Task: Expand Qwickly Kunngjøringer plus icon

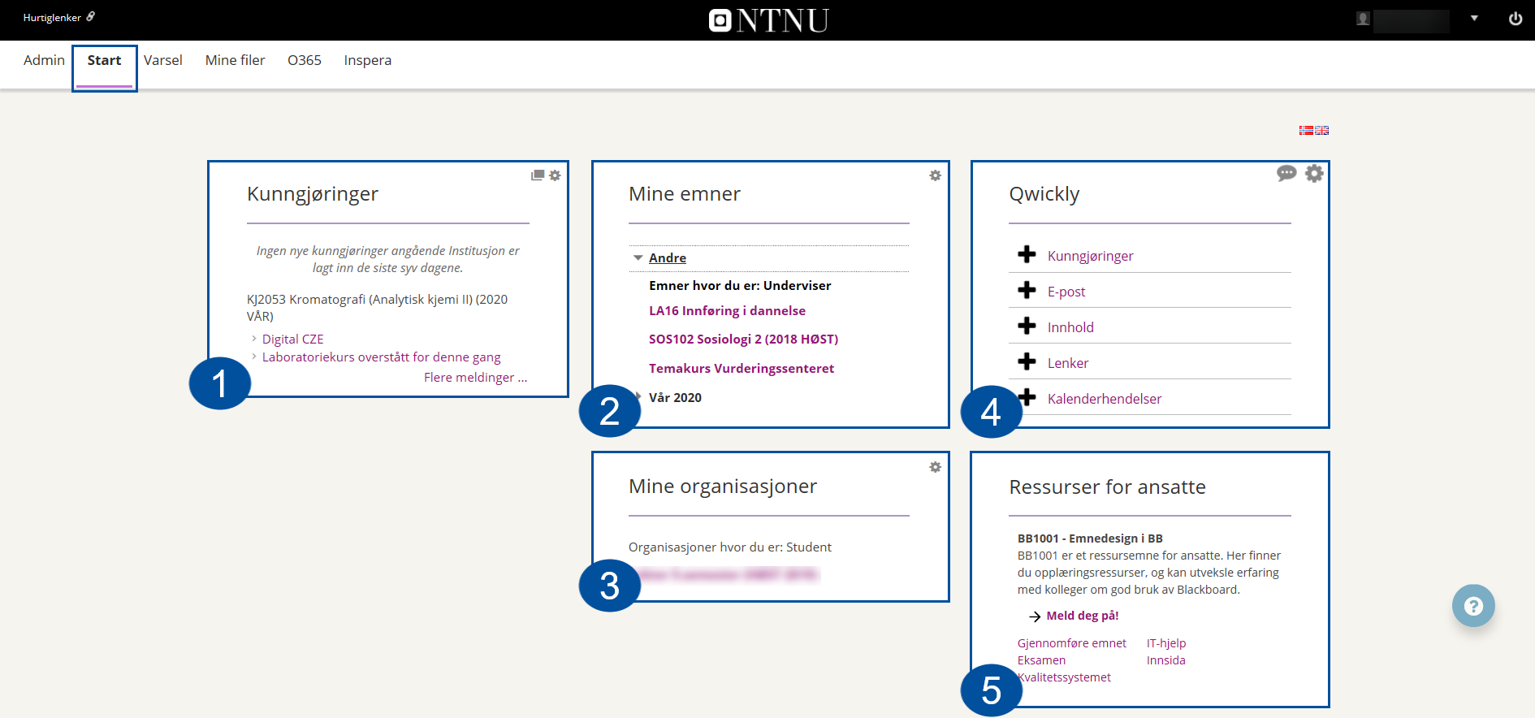Action: coord(1027,254)
